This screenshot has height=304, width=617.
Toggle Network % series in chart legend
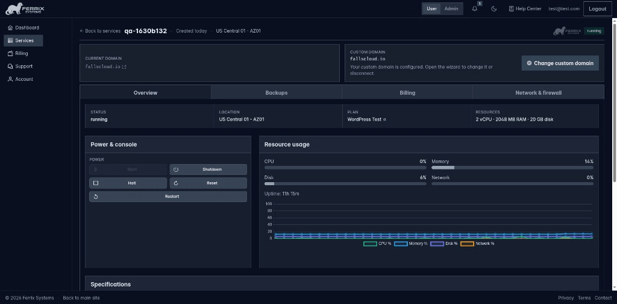click(x=477, y=244)
